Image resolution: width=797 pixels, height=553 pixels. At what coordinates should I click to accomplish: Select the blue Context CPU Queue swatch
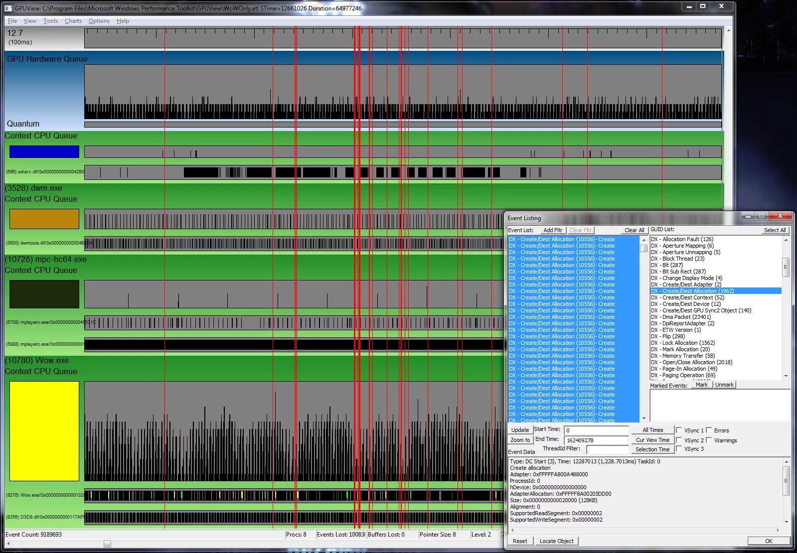[44, 151]
